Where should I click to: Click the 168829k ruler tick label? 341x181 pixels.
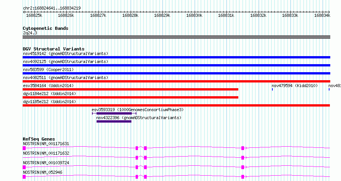[x=162, y=15]
